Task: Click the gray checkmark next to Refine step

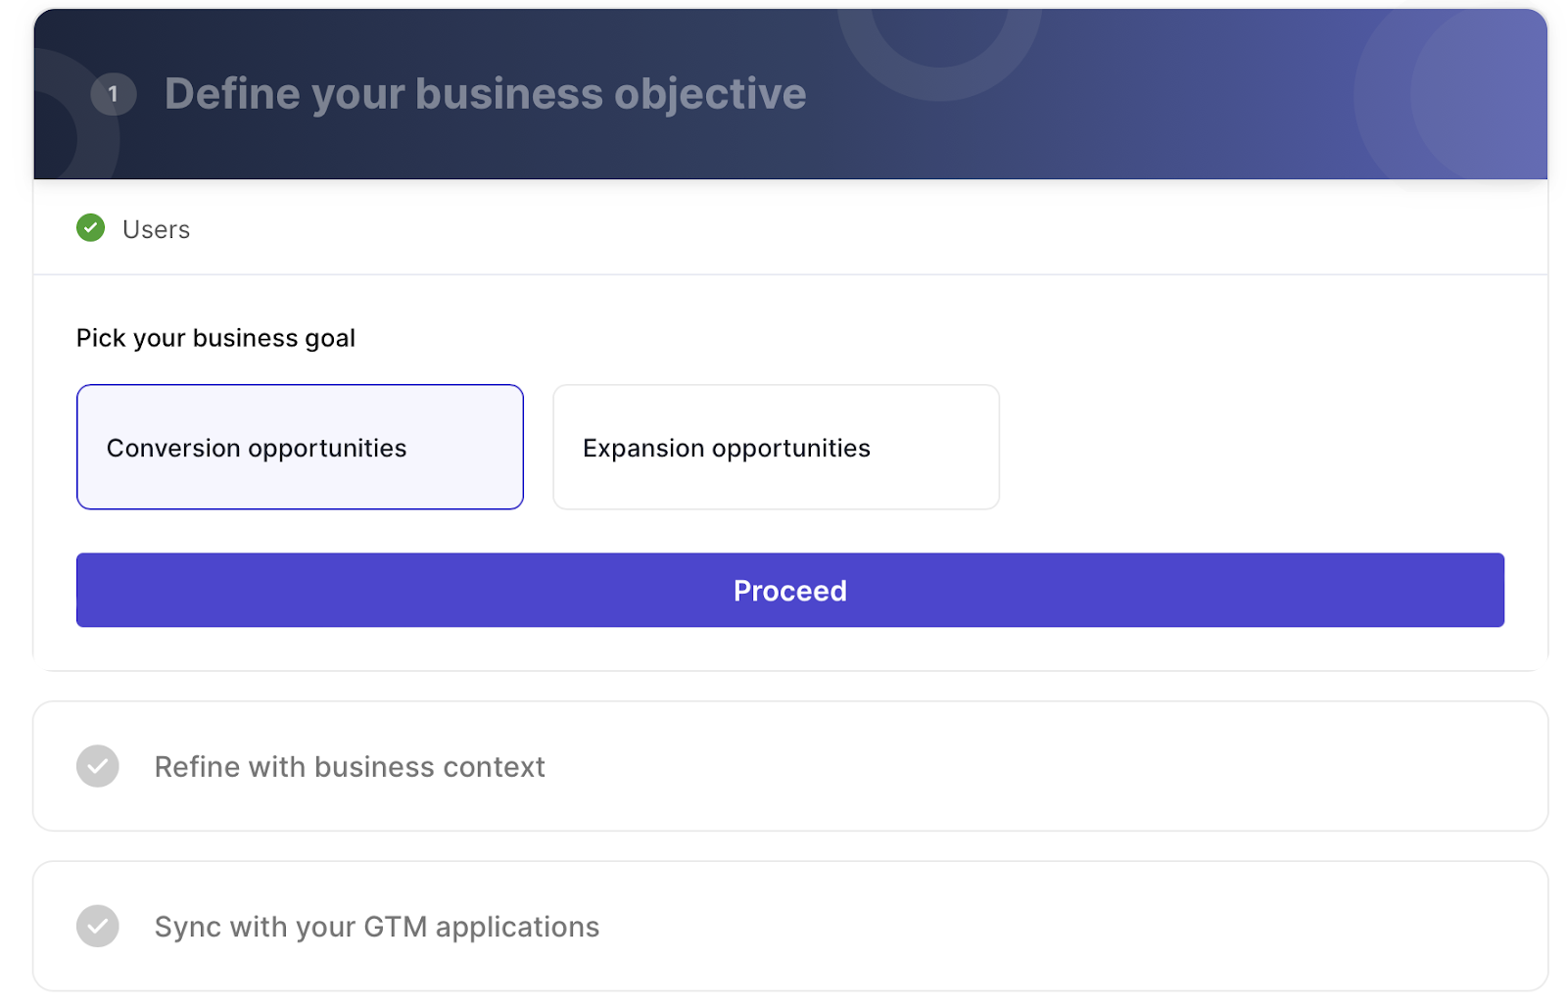Action: click(x=98, y=766)
